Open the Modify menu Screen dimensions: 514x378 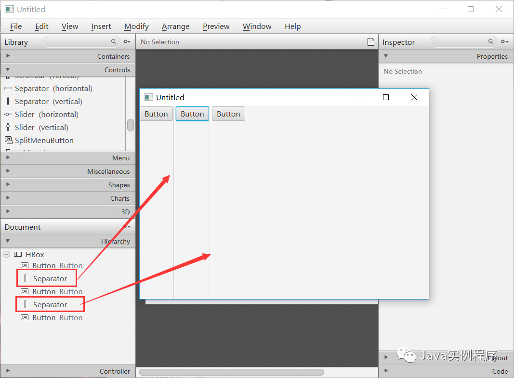tap(136, 26)
